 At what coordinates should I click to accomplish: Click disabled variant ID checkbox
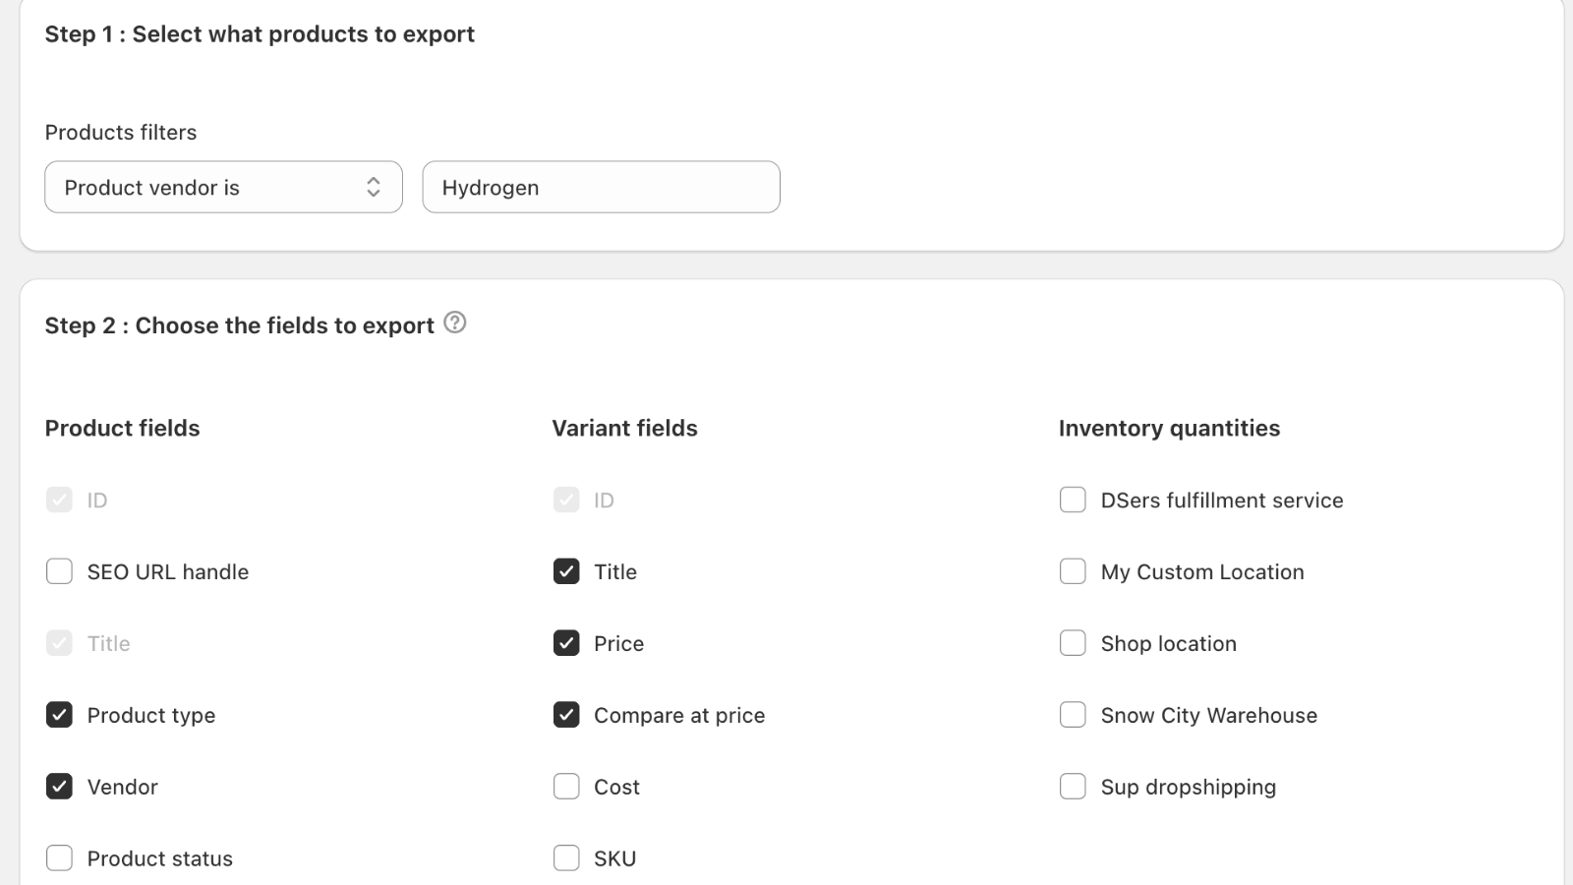tap(566, 500)
